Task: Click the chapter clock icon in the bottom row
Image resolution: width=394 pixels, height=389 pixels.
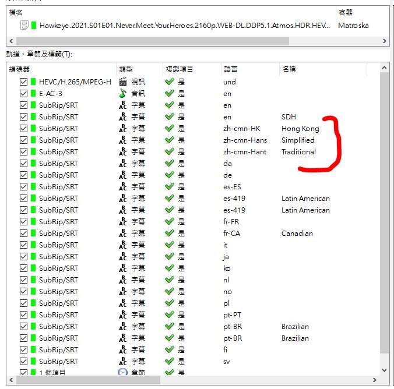Action: (x=122, y=372)
